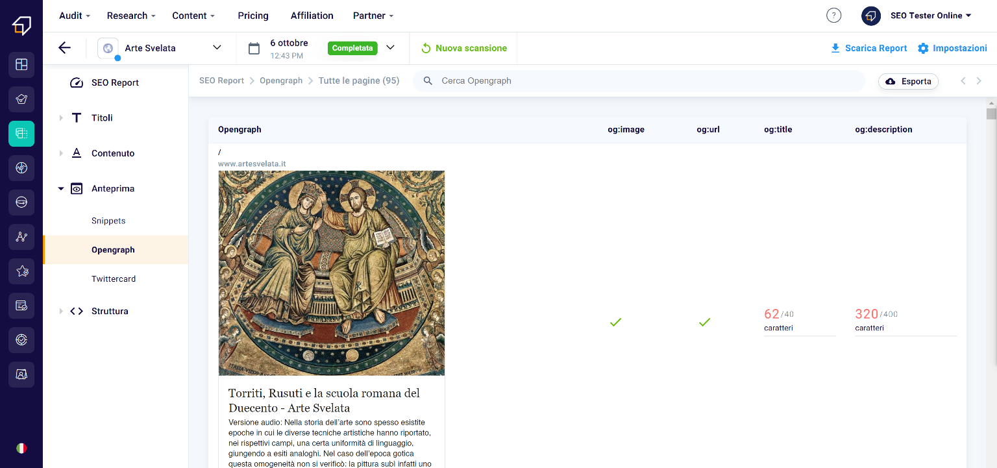Open the circular radar icon in sidebar
The height and width of the screenshot is (468, 997).
click(21, 168)
